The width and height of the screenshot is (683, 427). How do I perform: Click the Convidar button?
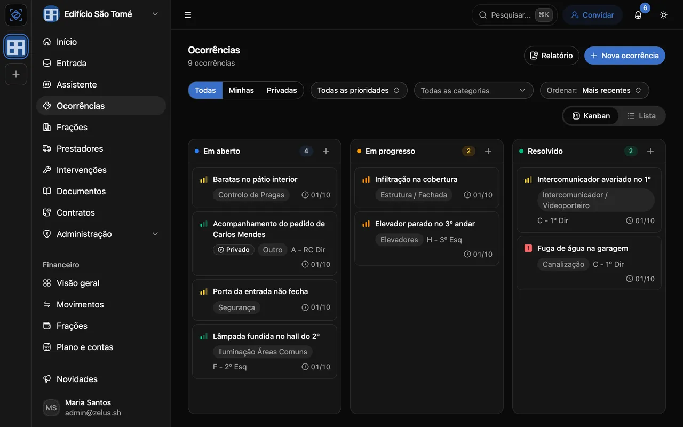pyautogui.click(x=592, y=15)
